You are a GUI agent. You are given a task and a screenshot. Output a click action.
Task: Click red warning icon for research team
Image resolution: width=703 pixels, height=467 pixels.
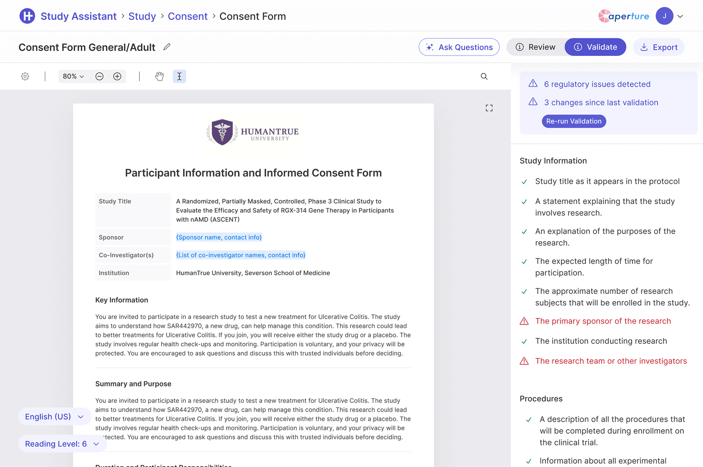524,361
